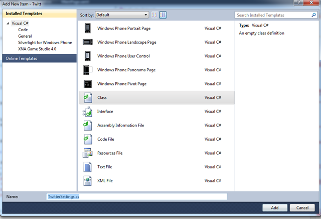Select the Windows Phone Landscape Page icon

pos(88,42)
